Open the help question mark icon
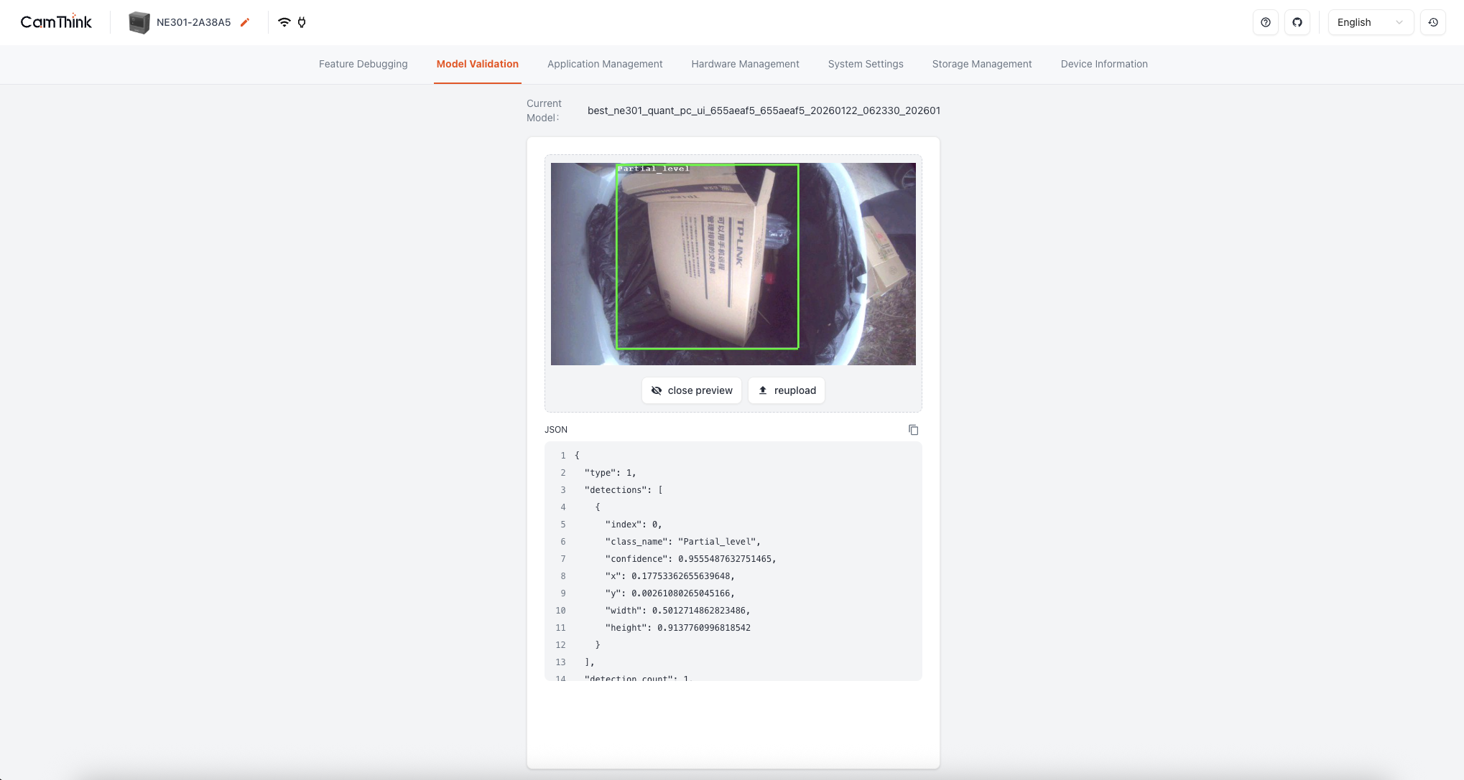 pyautogui.click(x=1266, y=22)
